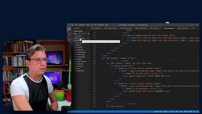
Task: Open the editor more actions ellipsis
Action: coord(197,28)
